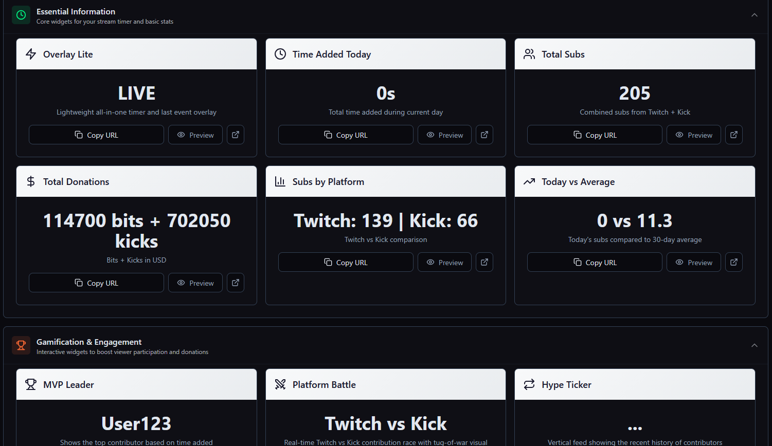Click the trending arrow icon on Today vs Average
Image resolution: width=772 pixels, height=446 pixels.
529,181
